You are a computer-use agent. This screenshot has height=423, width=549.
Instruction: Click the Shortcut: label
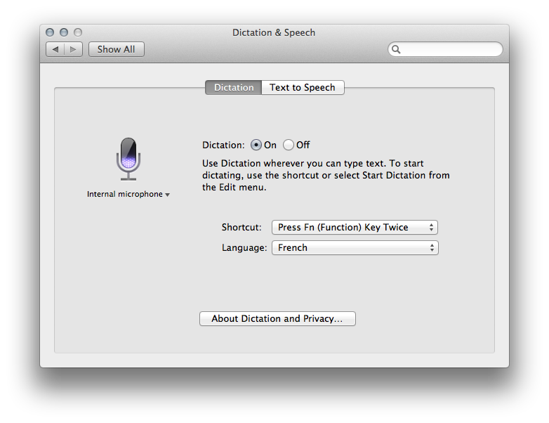(x=242, y=228)
